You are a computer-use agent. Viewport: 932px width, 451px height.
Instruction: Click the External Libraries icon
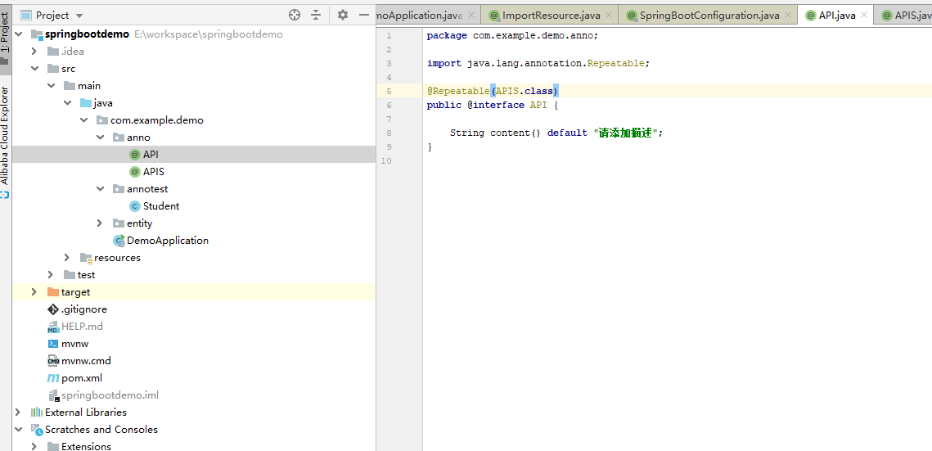click(37, 413)
